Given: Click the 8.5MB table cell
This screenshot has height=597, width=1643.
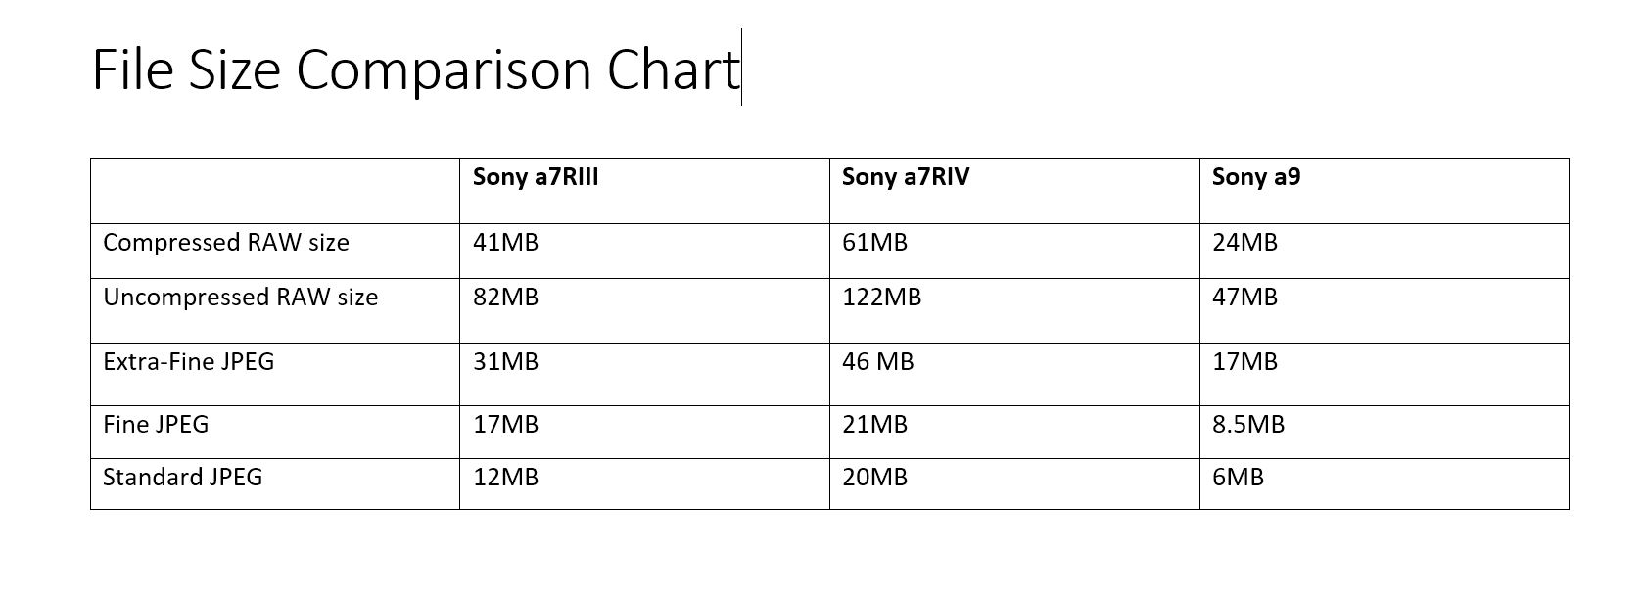Looking at the screenshot, I should 1385,432.
